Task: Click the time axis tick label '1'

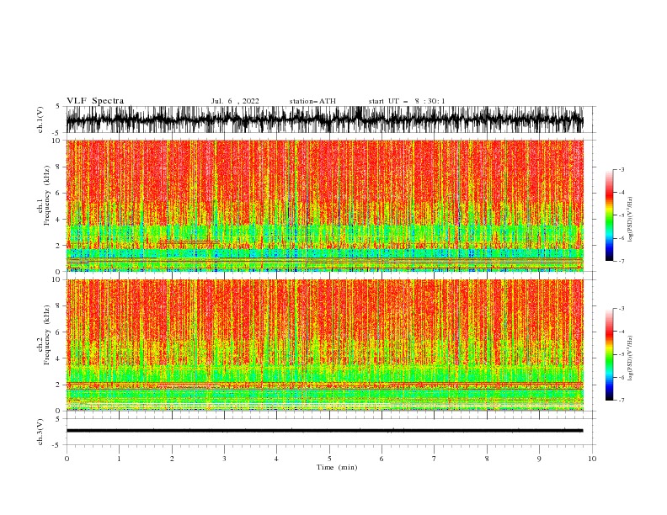Action: [x=119, y=459]
